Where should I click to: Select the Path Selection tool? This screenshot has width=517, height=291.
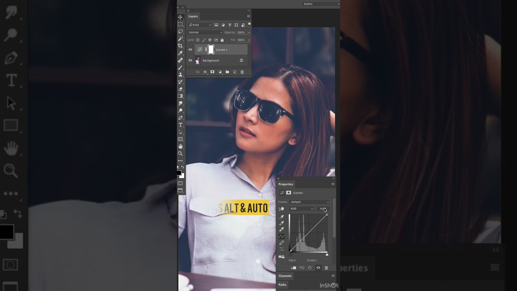click(181, 132)
